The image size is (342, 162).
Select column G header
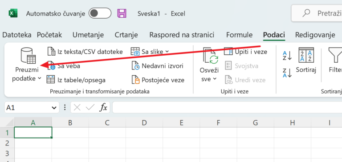256,123
